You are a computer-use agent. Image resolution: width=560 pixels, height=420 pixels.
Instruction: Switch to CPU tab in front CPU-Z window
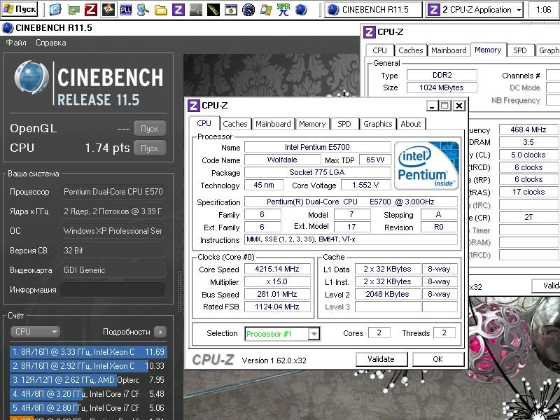click(x=204, y=123)
